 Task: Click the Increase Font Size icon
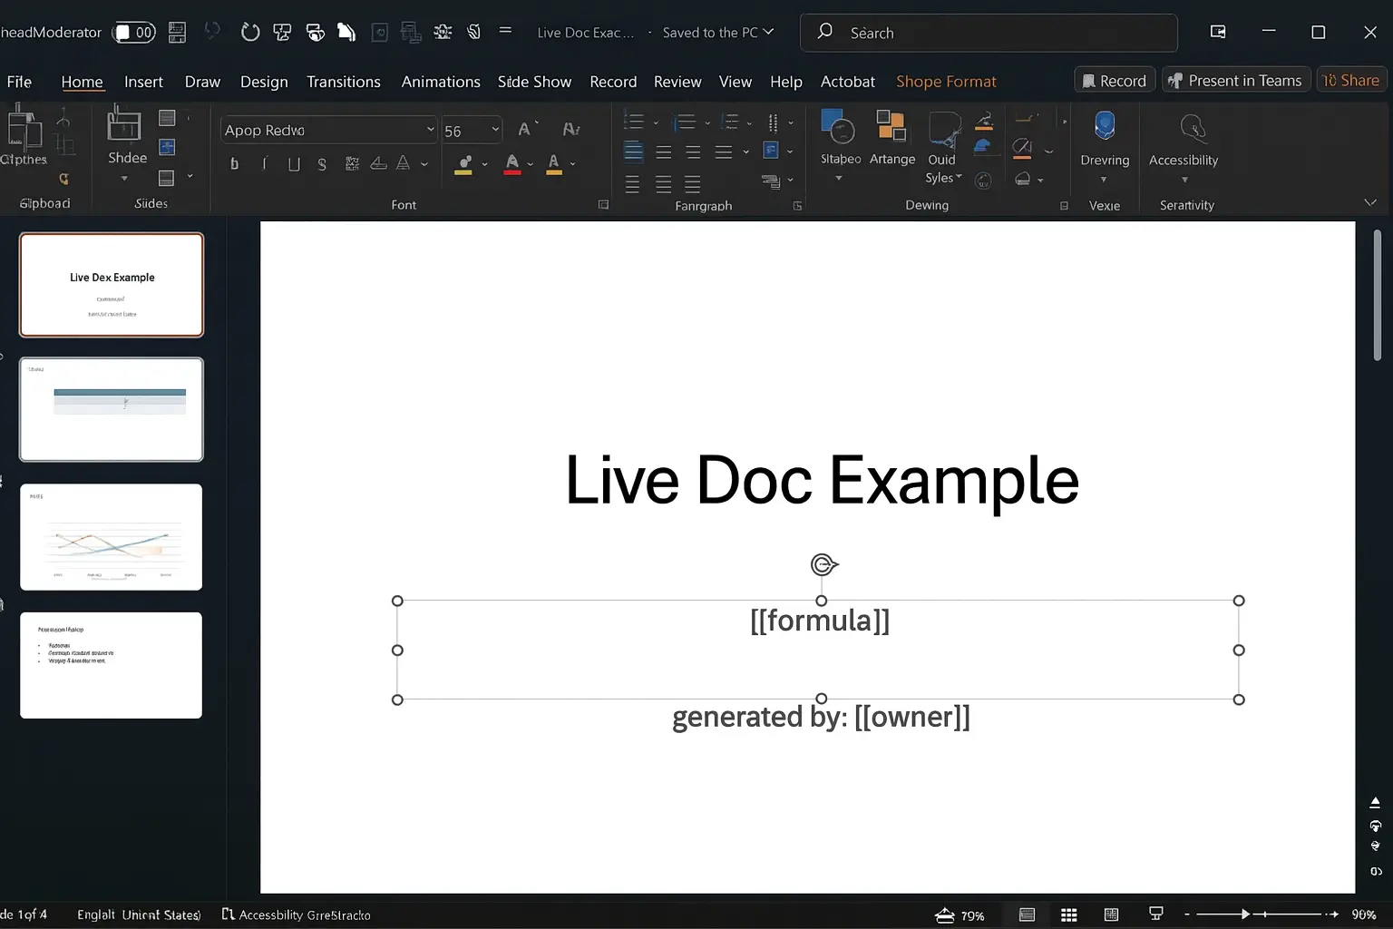pyautogui.click(x=524, y=128)
